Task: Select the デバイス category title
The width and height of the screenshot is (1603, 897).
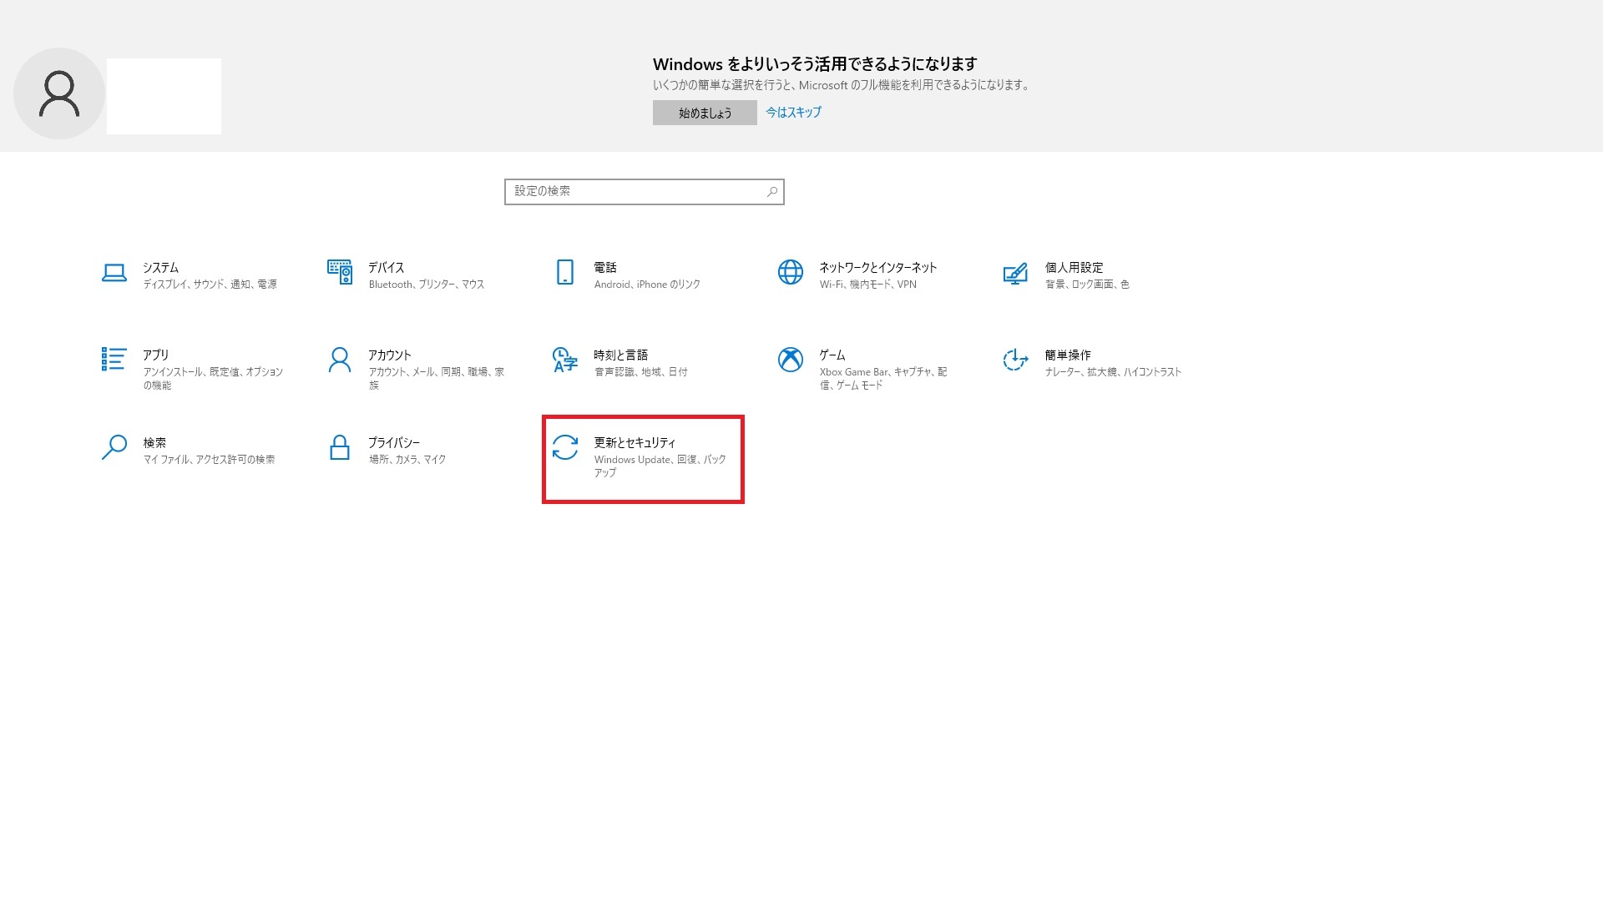Action: [x=386, y=268]
